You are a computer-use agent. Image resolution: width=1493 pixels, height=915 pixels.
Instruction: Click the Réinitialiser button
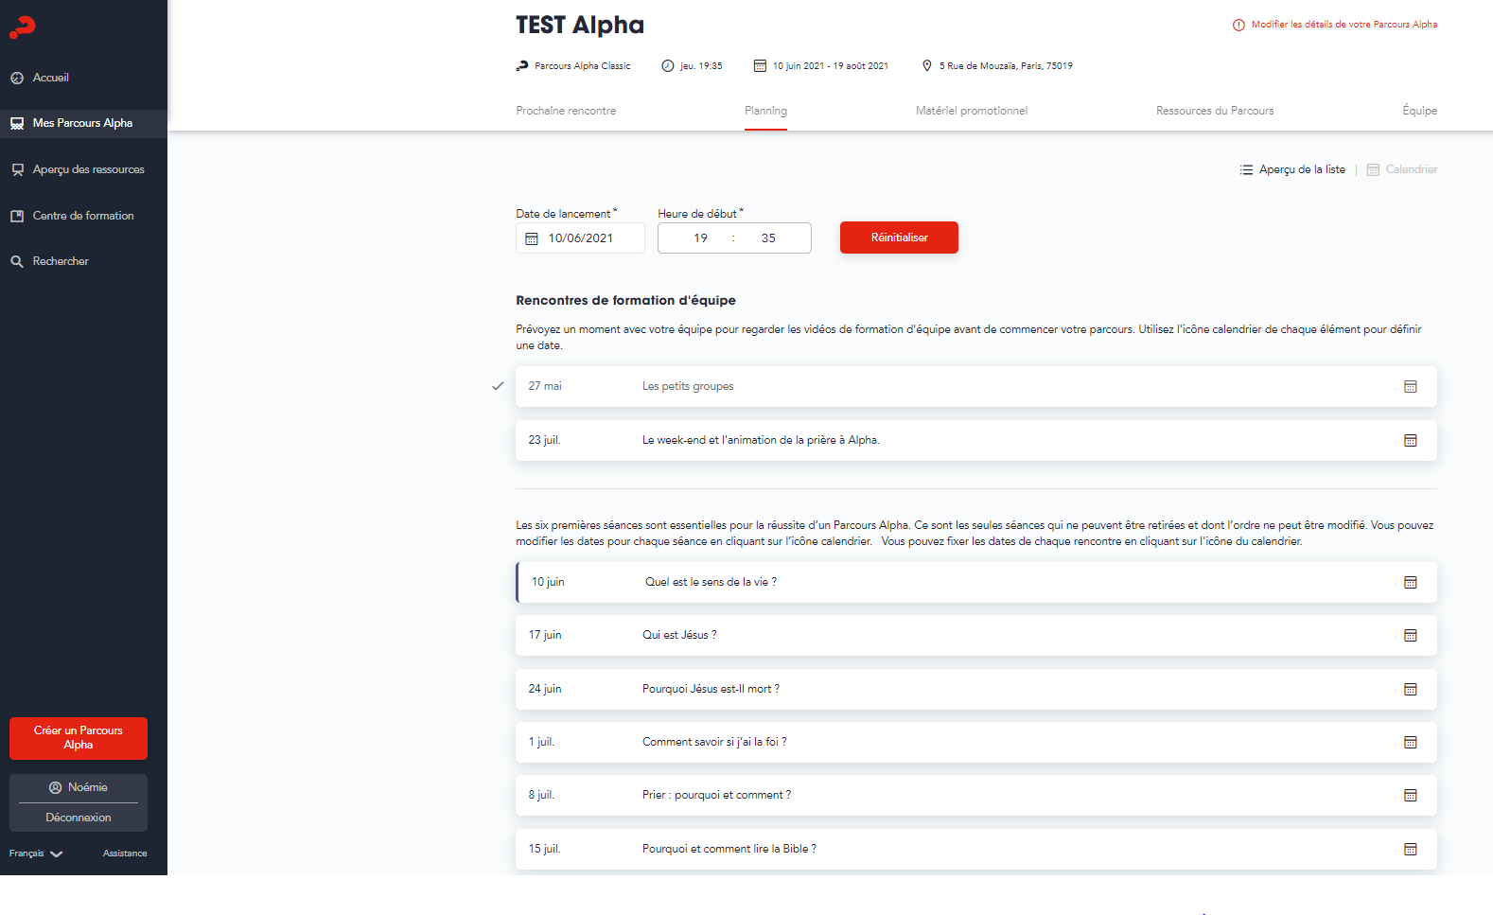(x=899, y=238)
